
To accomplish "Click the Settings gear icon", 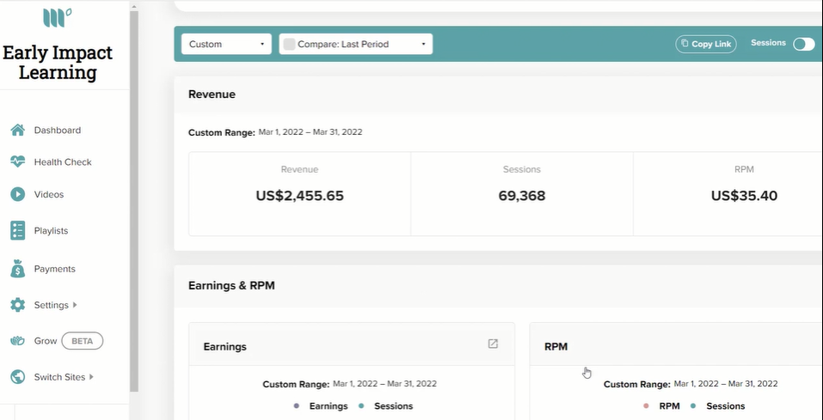I will pos(18,305).
